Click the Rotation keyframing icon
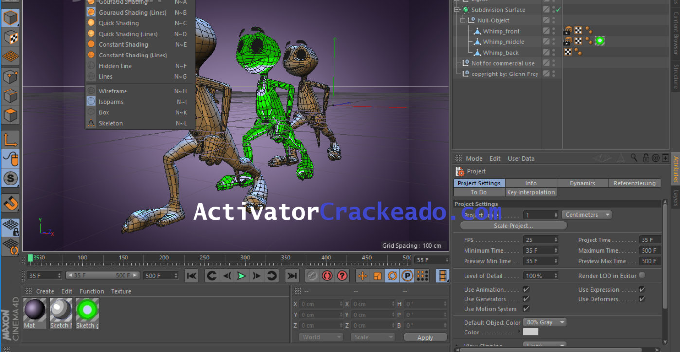The height and width of the screenshot is (352, 680). click(x=393, y=276)
